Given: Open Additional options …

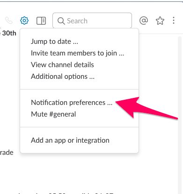Looking at the screenshot, I should (x=63, y=76).
